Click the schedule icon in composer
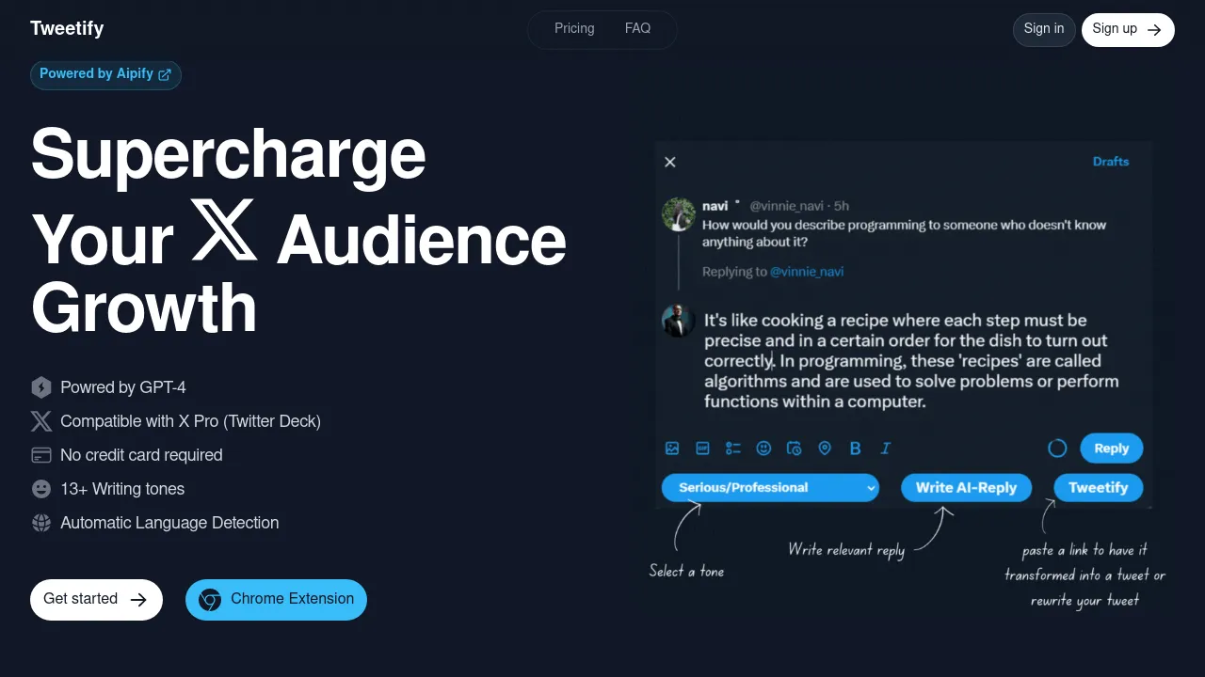The width and height of the screenshot is (1205, 677). pos(794,449)
